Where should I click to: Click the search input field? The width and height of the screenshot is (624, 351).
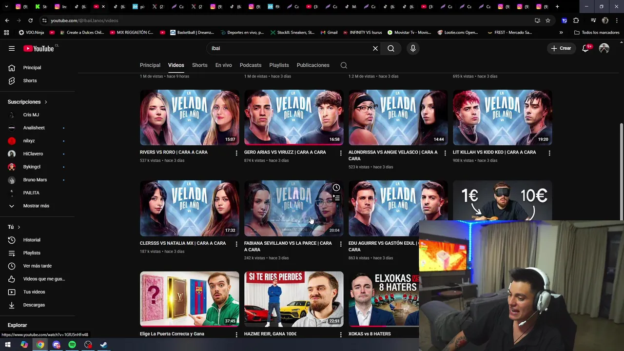tap(288, 48)
